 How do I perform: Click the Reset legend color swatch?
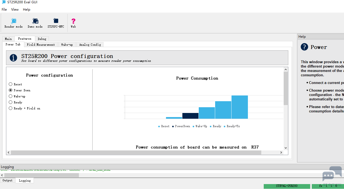[159, 126]
